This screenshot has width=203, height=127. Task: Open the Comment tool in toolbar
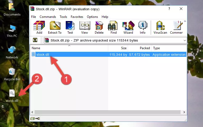(x=176, y=27)
